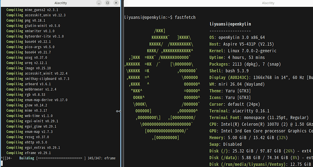This screenshot has width=313, height=167.
Task: Click the 'Host: Aspire V5-431P' line
Action: pyautogui.click(x=242, y=44)
